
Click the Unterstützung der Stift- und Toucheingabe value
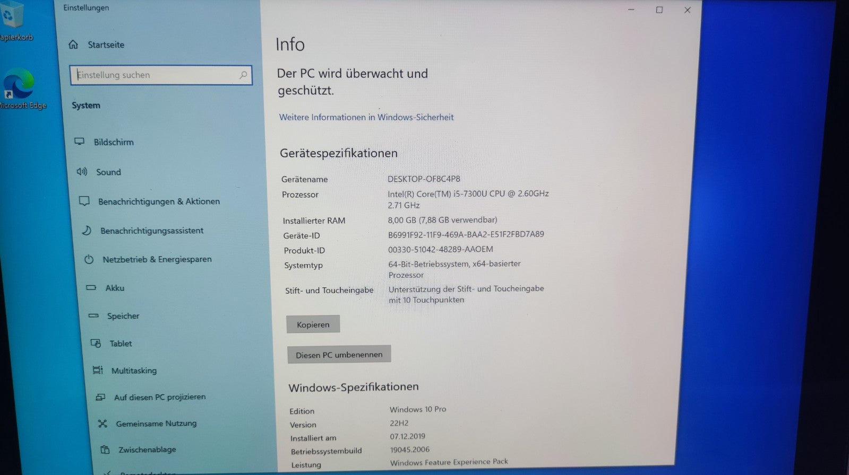[466, 294]
